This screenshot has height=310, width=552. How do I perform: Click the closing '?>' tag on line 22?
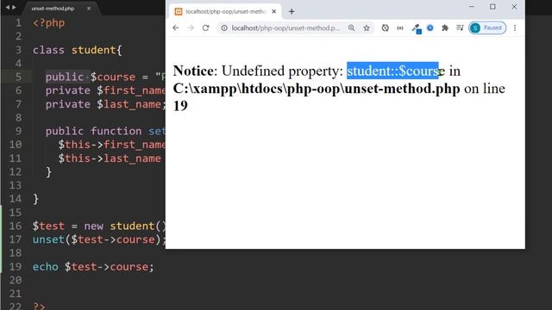pyautogui.click(x=39, y=307)
